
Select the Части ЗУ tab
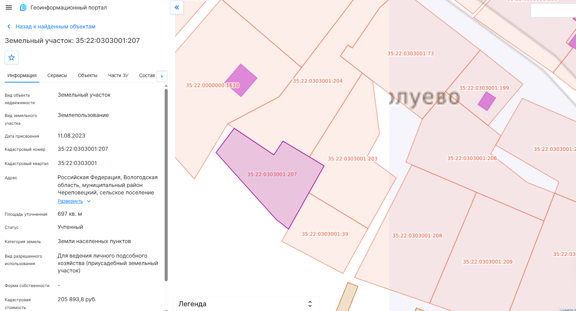118,75
